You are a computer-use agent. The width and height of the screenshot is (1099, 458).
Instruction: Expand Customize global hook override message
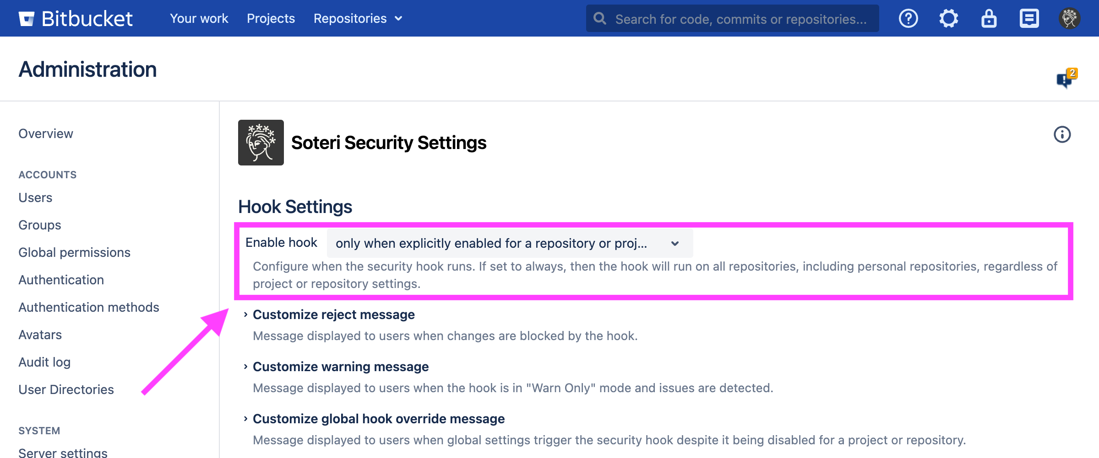pos(378,419)
